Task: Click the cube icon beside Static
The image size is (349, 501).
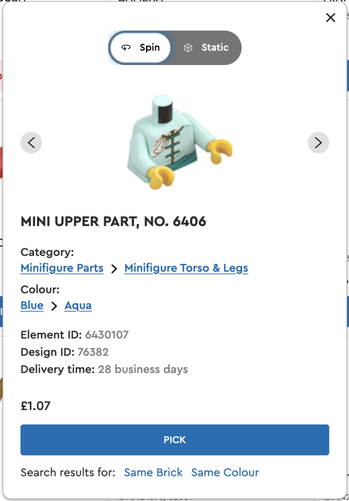Action: (x=188, y=48)
